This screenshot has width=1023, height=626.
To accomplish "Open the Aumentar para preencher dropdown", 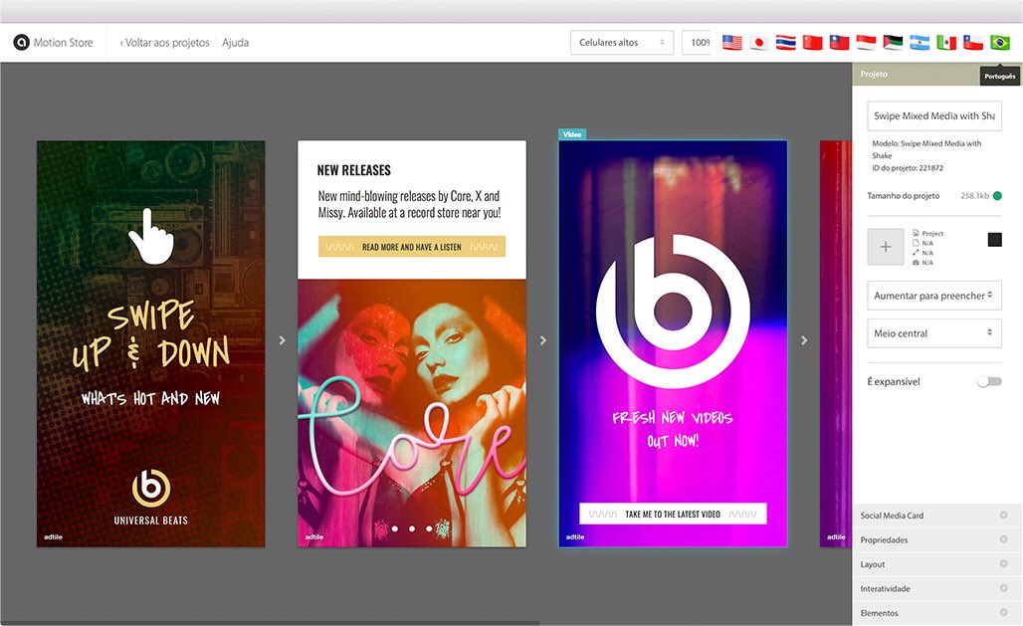I will pyautogui.click(x=934, y=296).
